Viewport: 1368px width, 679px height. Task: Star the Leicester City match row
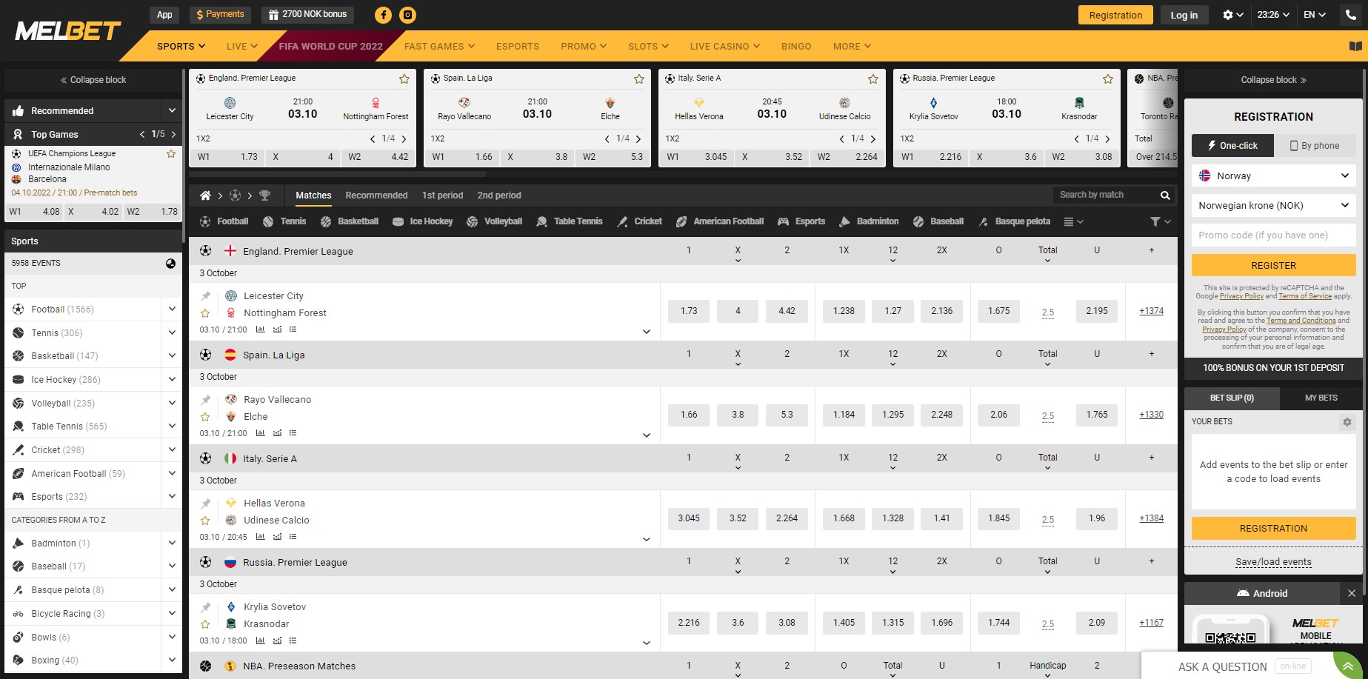point(206,313)
